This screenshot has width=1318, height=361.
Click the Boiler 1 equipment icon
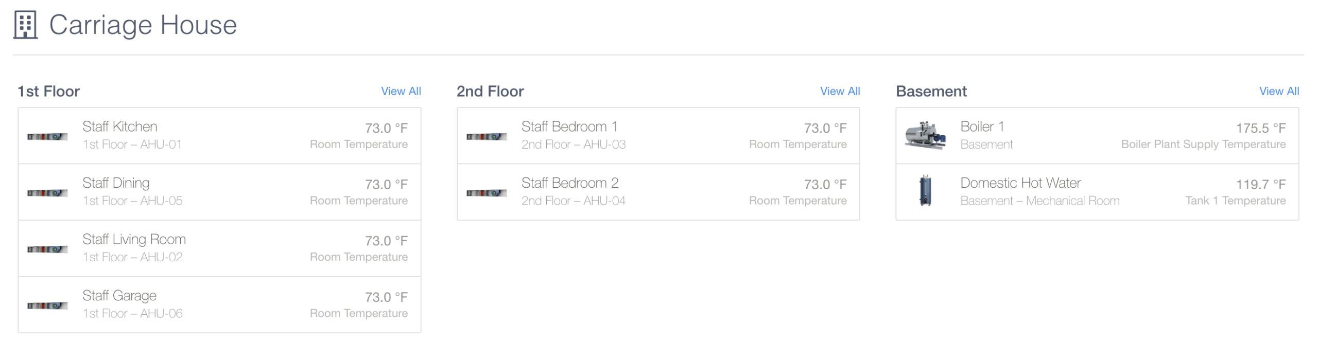pyautogui.click(x=925, y=136)
